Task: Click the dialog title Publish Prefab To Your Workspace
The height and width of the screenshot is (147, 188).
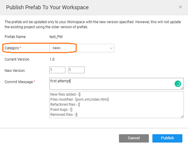Action: point(47,7)
